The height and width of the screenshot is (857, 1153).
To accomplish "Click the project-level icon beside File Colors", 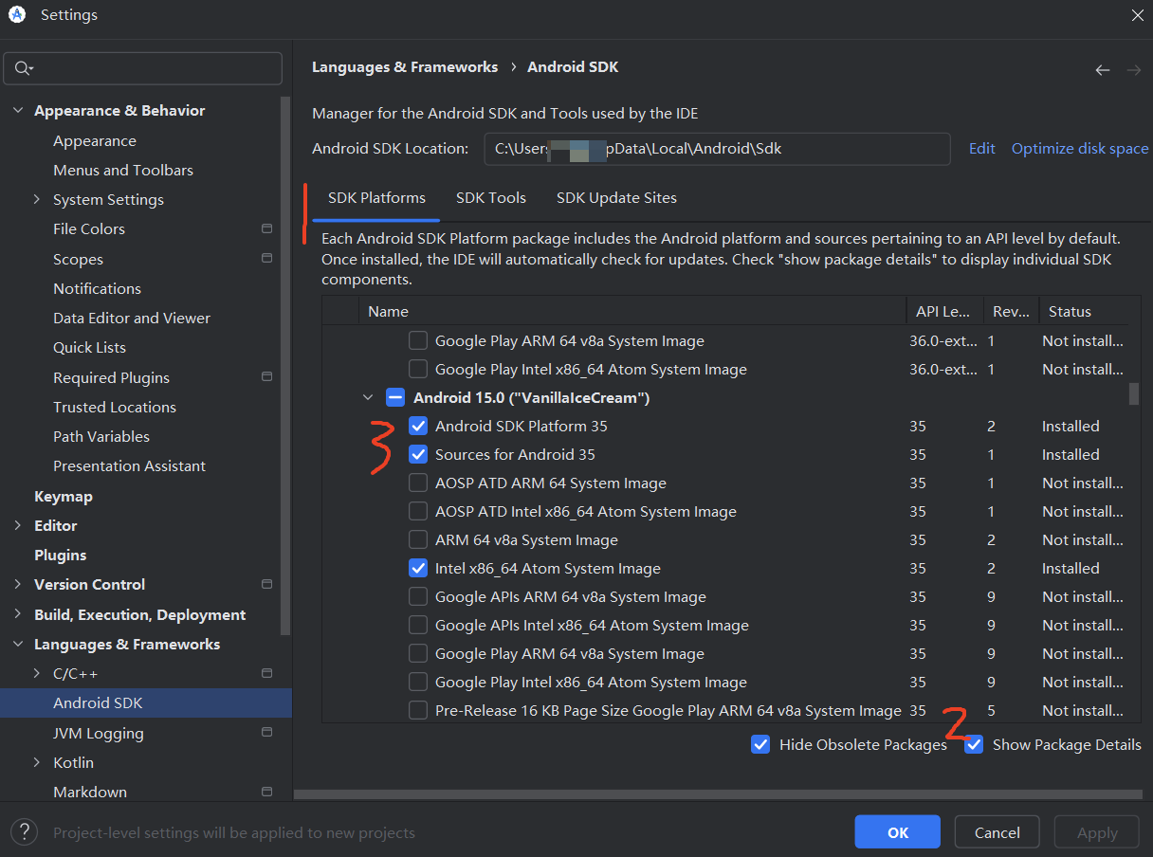I will (x=266, y=228).
